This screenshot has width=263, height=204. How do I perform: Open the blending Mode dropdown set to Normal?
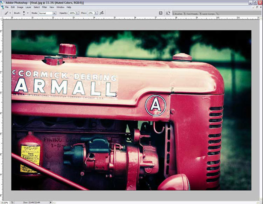[x=47, y=13]
